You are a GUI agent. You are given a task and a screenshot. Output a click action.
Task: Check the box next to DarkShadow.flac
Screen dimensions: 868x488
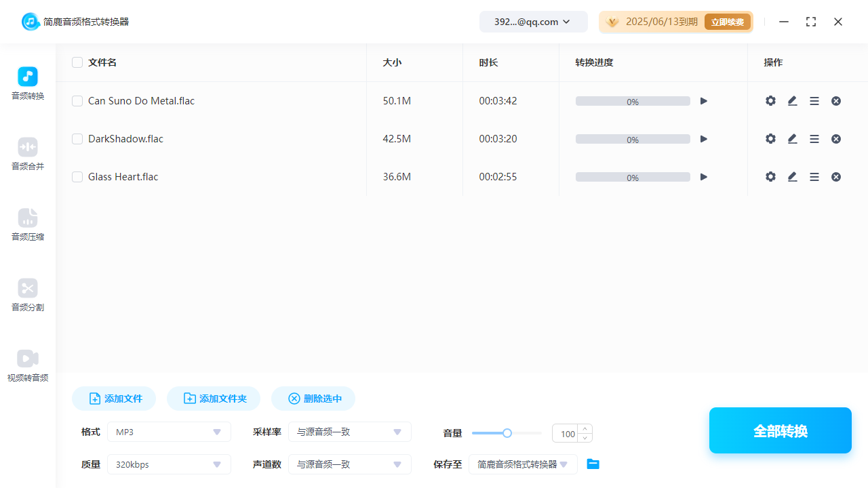pos(77,138)
